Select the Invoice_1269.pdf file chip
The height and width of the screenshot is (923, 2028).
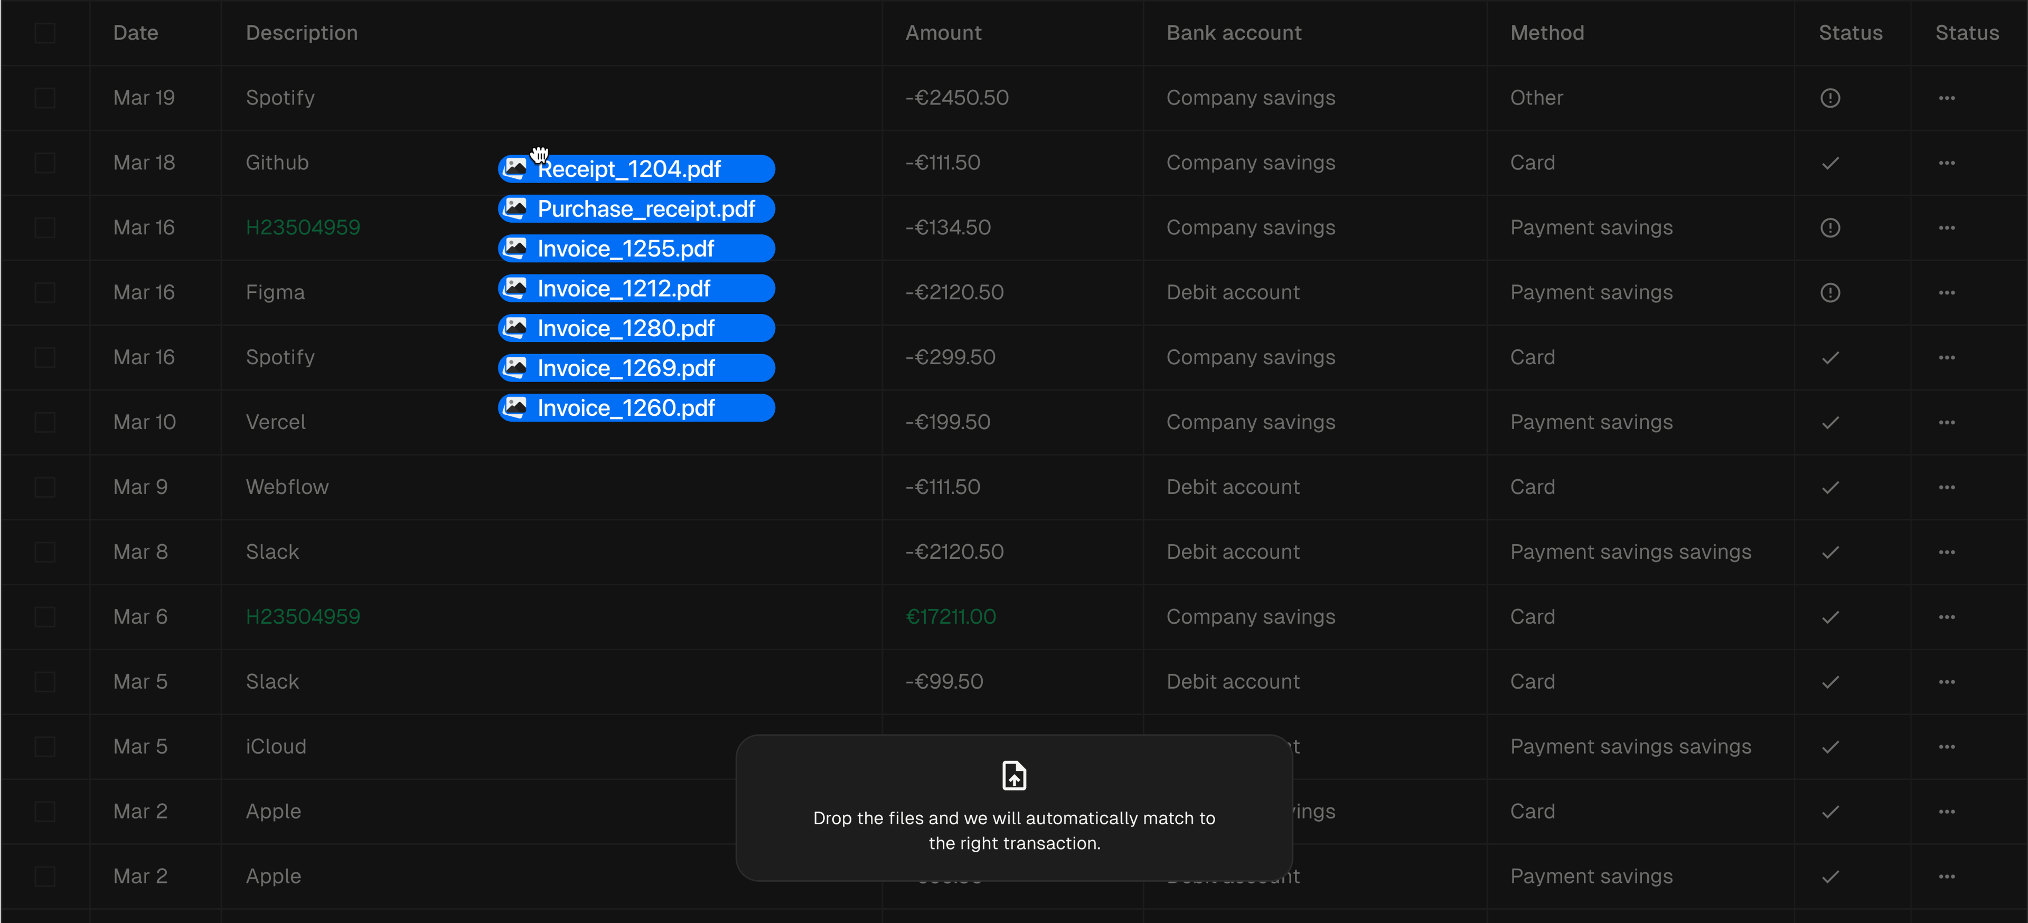coord(636,368)
